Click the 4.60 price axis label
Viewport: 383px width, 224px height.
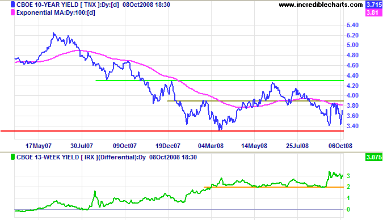(x=352, y=65)
